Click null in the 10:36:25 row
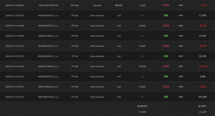Viewport: 215px width, 116px height. [x=119, y=76]
